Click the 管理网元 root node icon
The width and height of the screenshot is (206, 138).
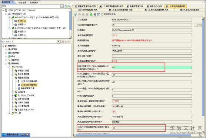tap(6, 46)
